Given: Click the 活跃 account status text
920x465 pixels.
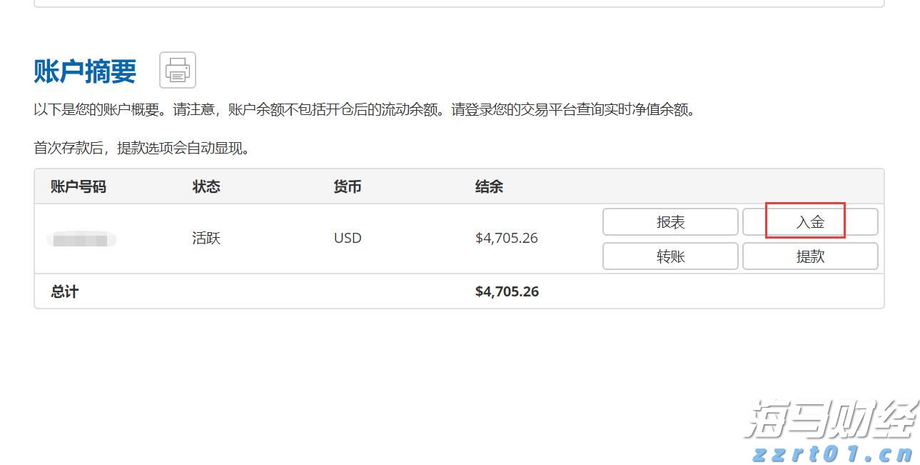Looking at the screenshot, I should pyautogui.click(x=206, y=239).
